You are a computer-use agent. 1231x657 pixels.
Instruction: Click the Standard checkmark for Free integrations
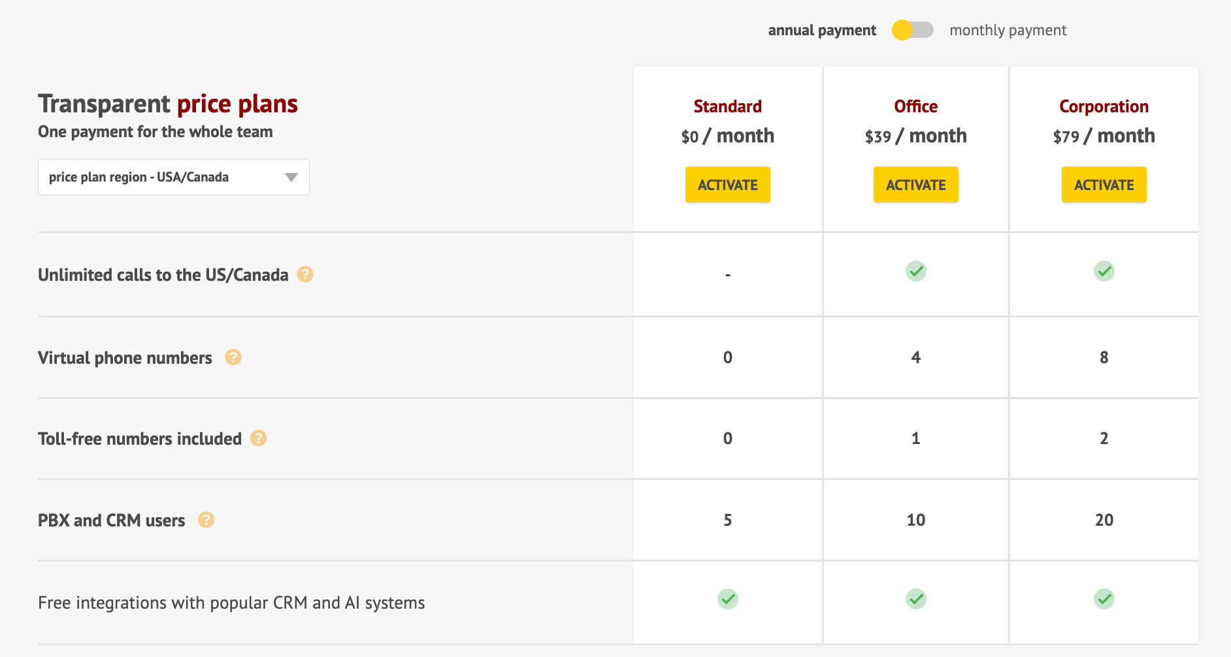click(727, 599)
